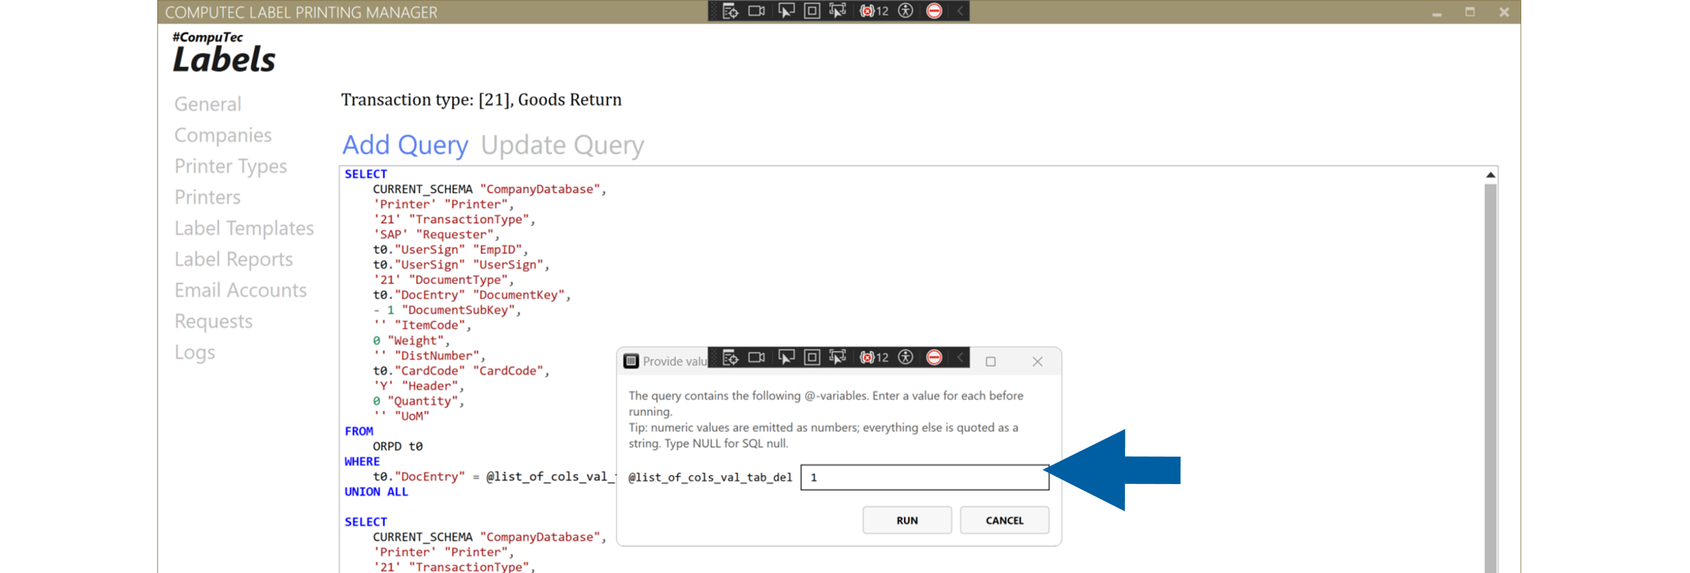Open the Printers section
1690x573 pixels.
207,197
